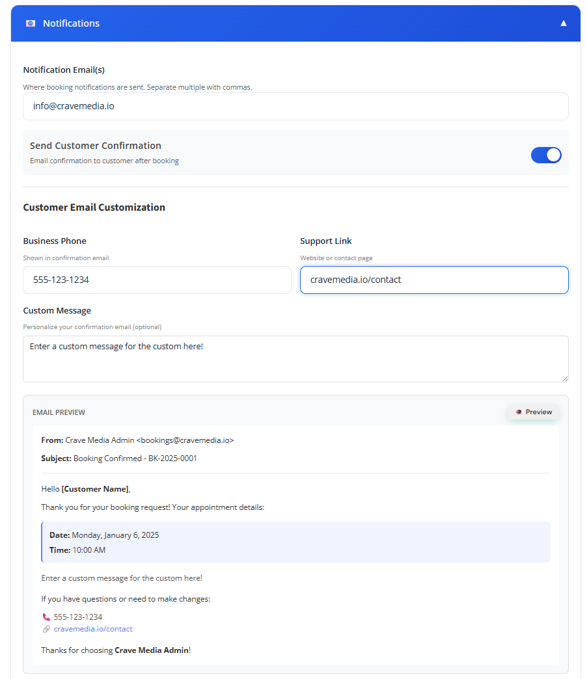Image resolution: width=587 pixels, height=679 pixels.
Task: Click the Notification Email(s) input field
Action: coord(295,106)
